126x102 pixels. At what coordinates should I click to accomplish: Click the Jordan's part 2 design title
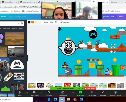click(108, 17)
